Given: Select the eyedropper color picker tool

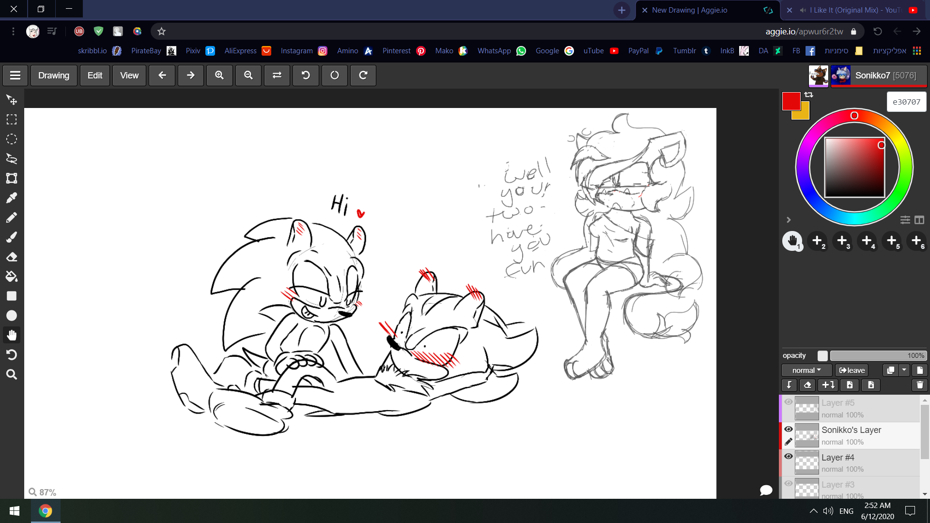Looking at the screenshot, I should [12, 198].
